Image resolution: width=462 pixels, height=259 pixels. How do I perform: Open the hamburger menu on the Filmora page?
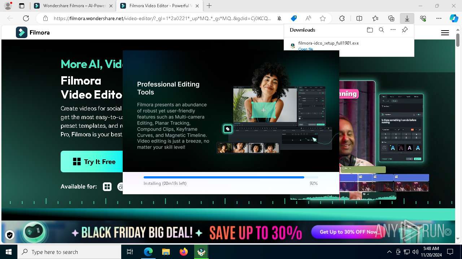point(445,33)
